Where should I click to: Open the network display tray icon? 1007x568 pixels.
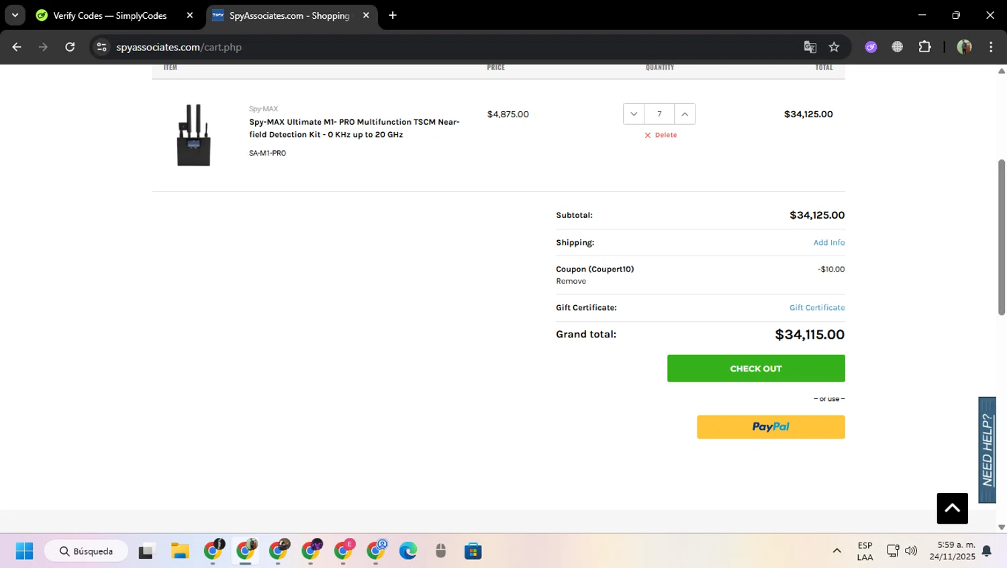pyautogui.click(x=893, y=551)
